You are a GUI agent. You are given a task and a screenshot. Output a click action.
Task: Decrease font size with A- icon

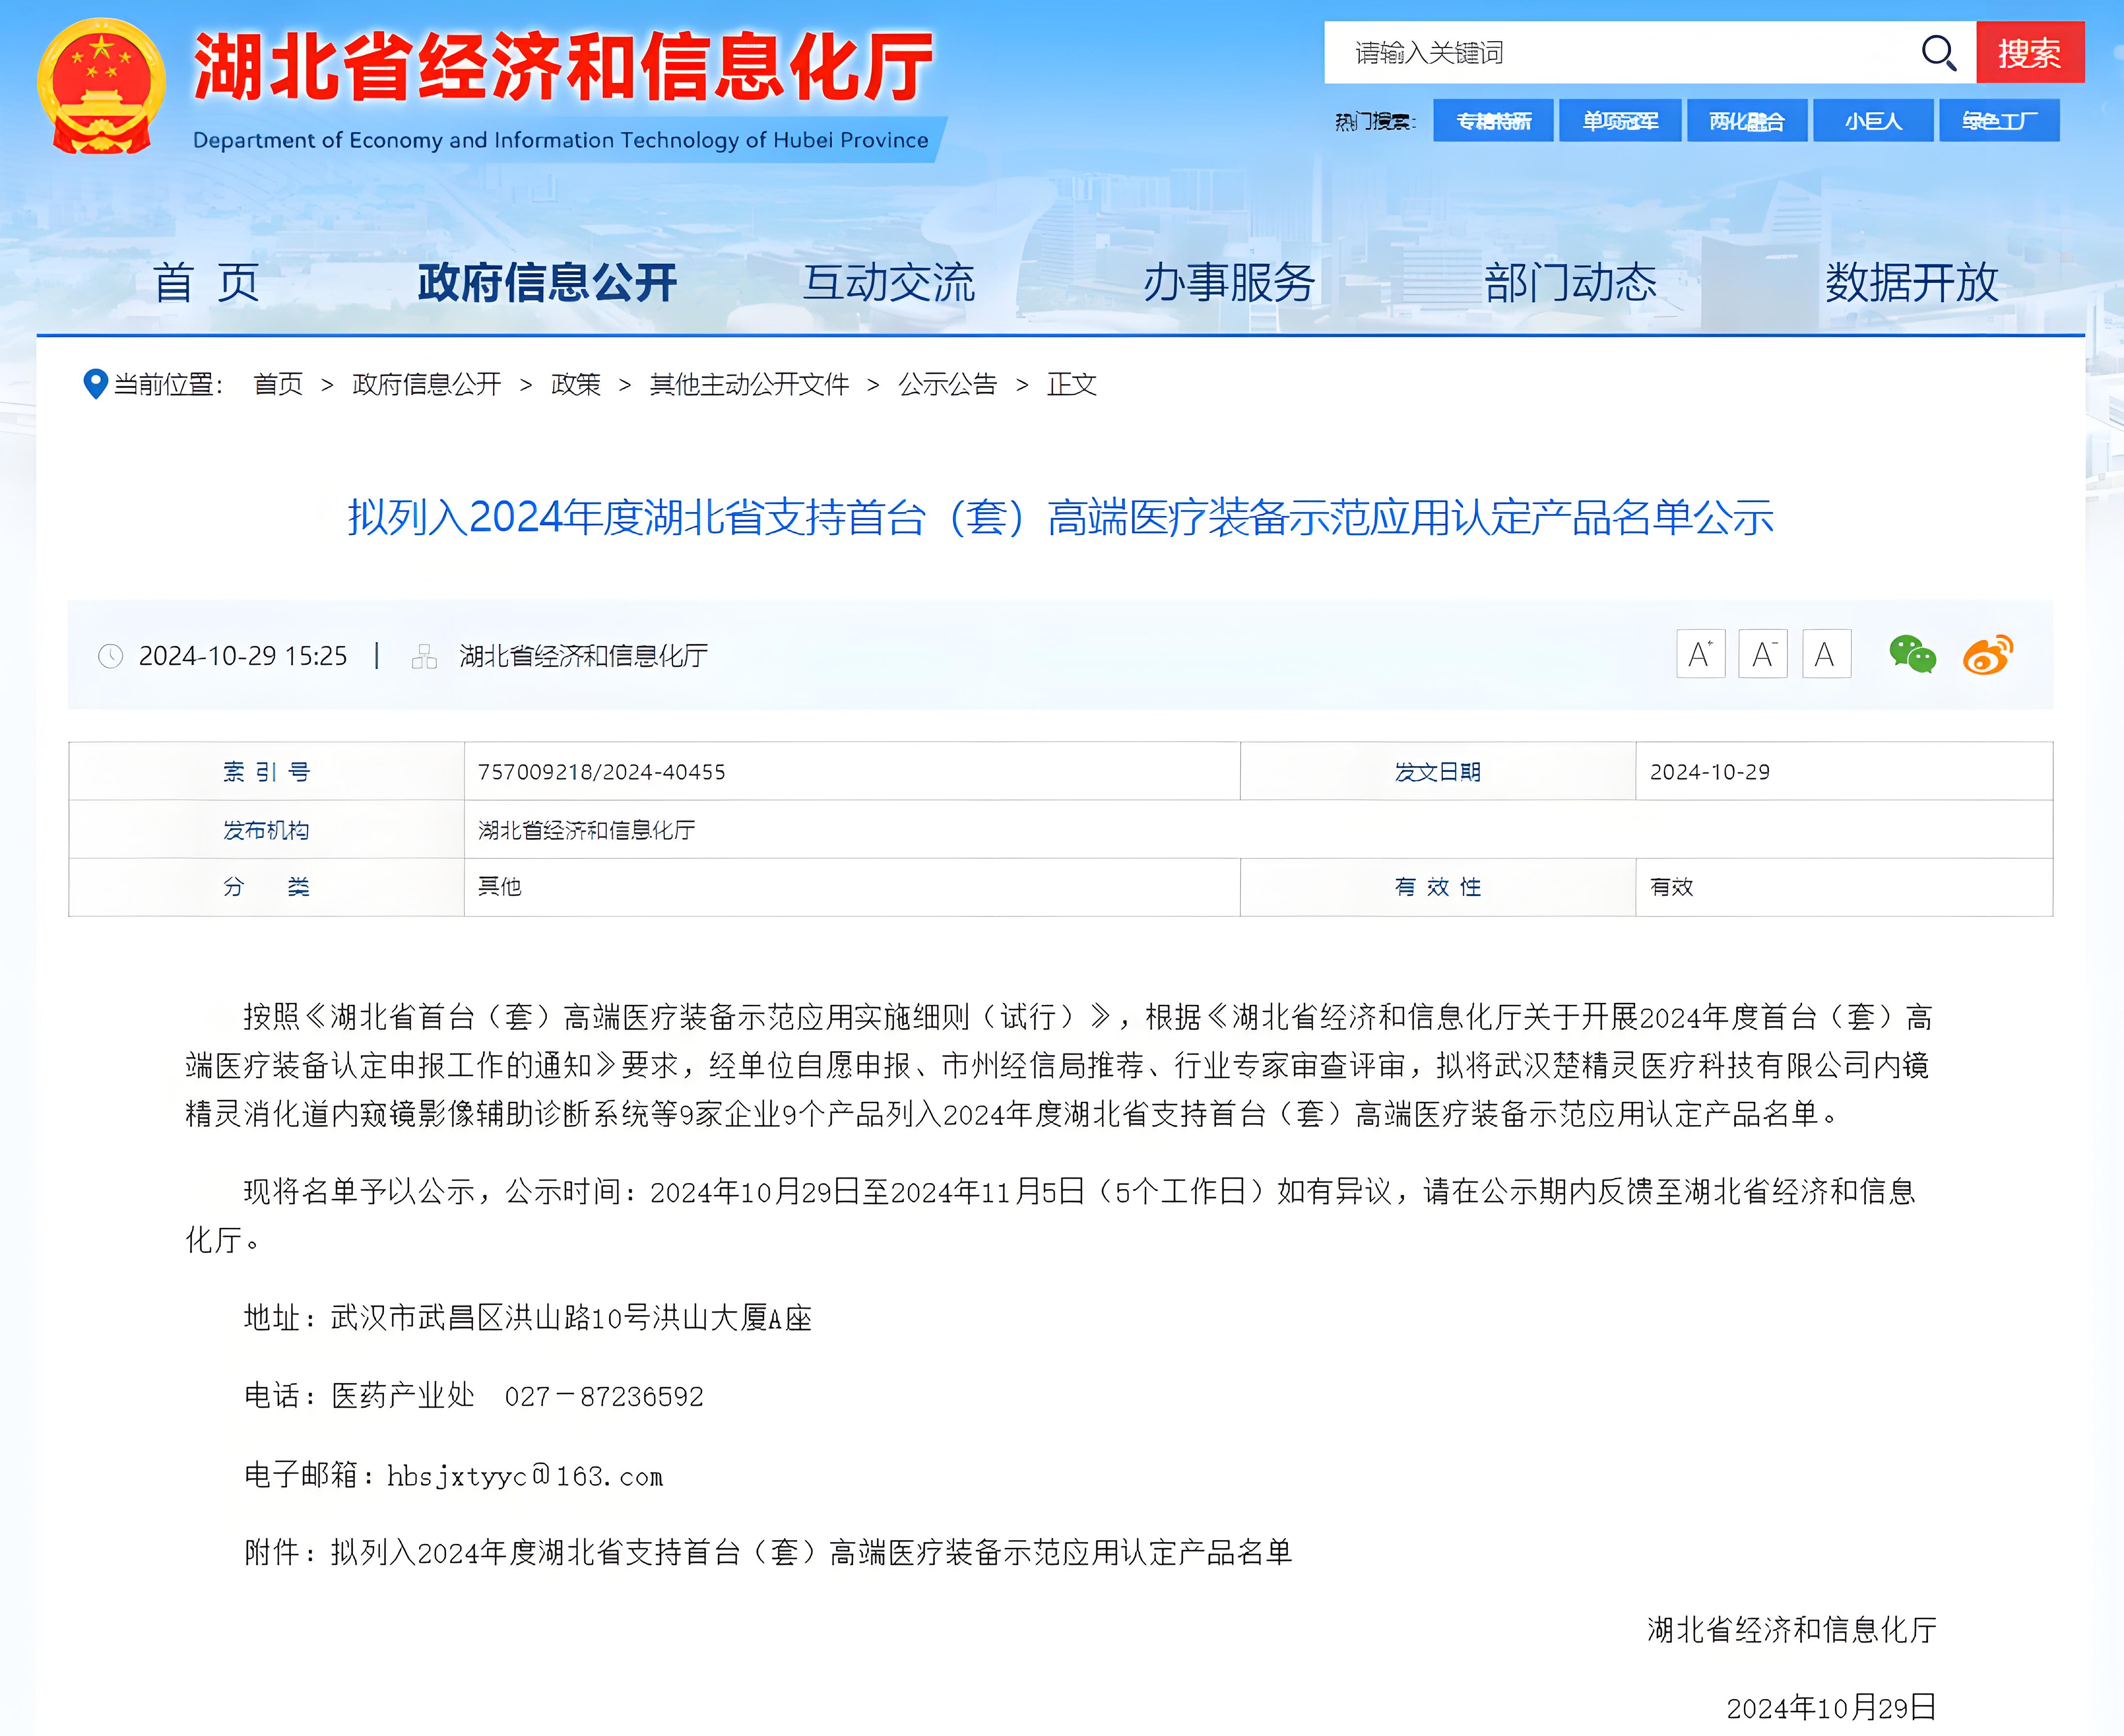point(1762,655)
